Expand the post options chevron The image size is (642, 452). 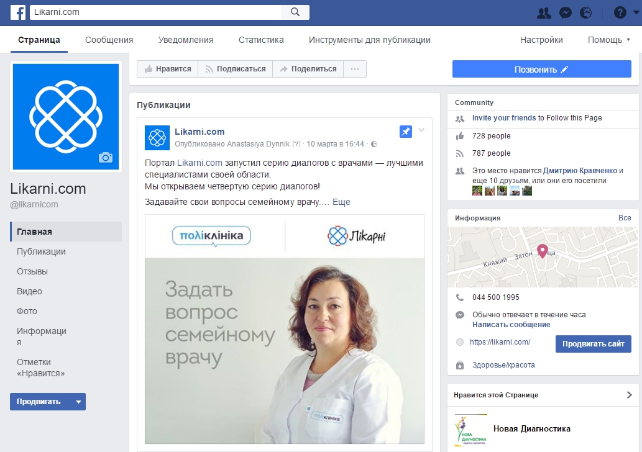tap(421, 130)
